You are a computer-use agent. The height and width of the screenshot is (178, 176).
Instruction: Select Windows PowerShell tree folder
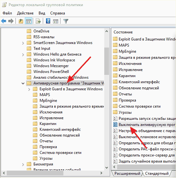(x=51, y=72)
